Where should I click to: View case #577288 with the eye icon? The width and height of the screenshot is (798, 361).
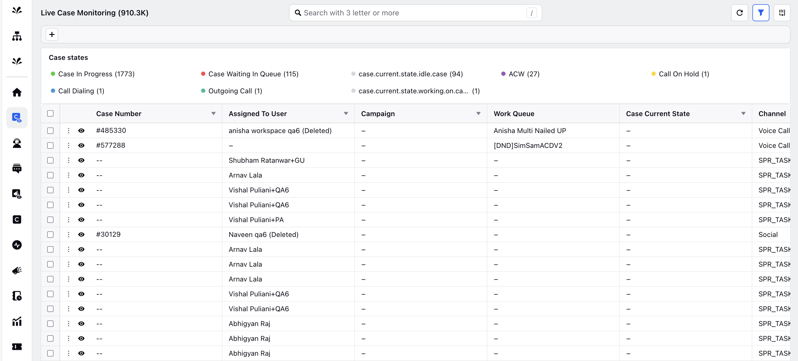[x=81, y=145]
